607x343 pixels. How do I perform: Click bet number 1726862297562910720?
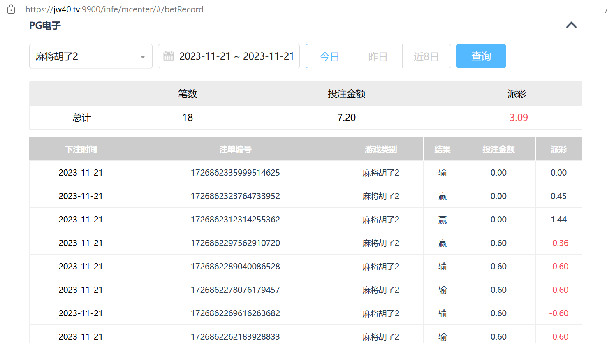point(235,243)
